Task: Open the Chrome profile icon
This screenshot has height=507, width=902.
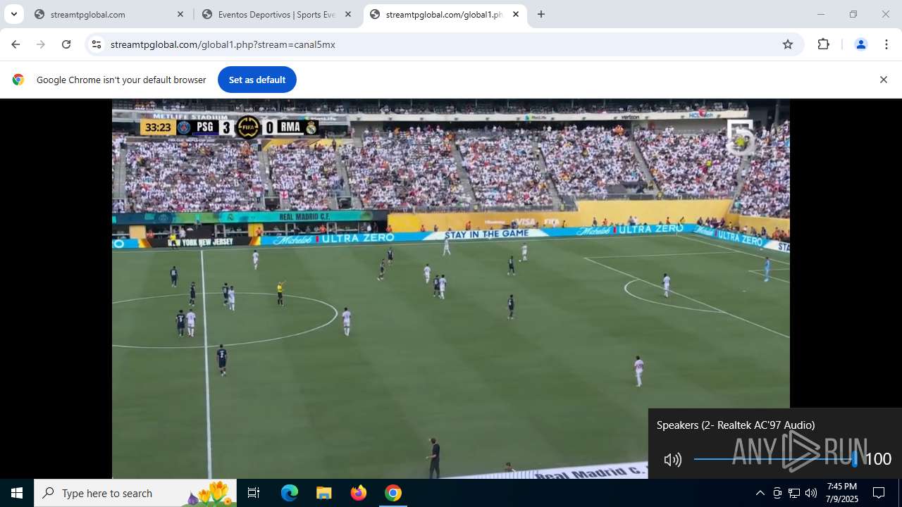Action: pyautogui.click(x=860, y=44)
